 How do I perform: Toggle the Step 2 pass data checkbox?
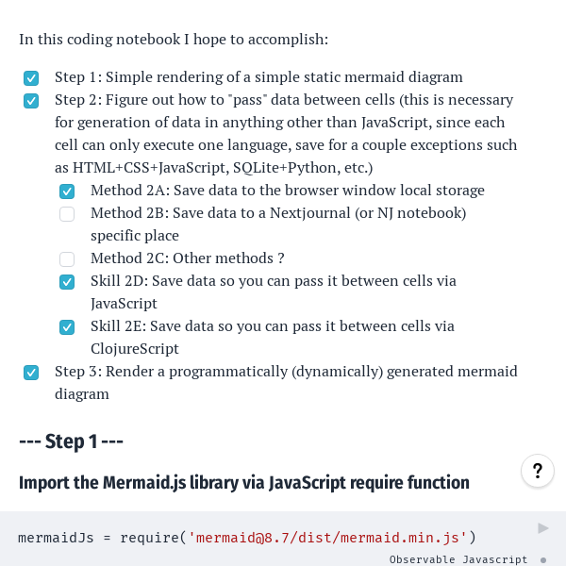31,101
